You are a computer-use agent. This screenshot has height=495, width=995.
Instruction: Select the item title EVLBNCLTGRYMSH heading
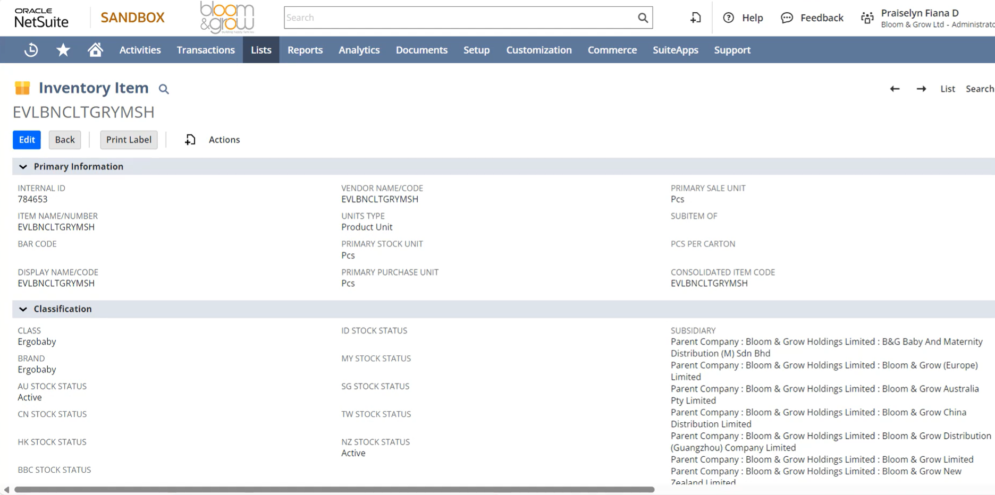(83, 112)
